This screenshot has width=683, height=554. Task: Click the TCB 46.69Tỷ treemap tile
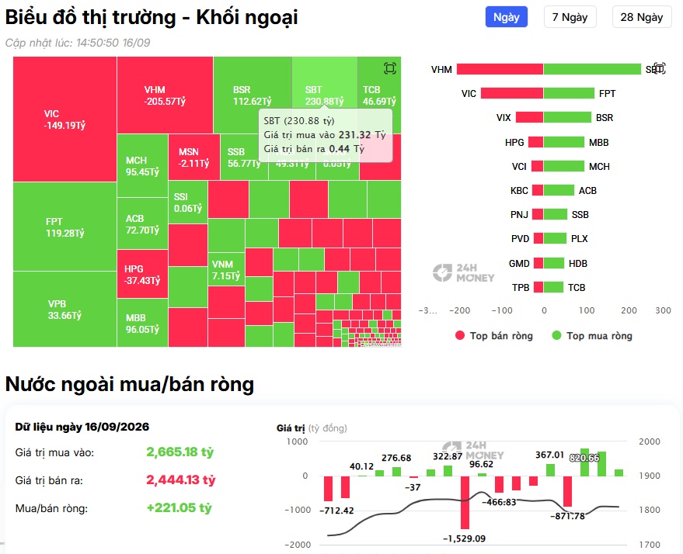(379, 95)
